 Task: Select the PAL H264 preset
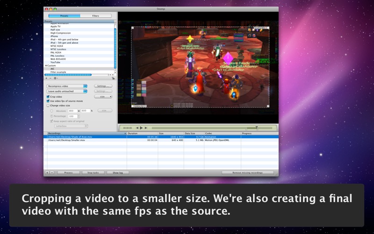[56, 52]
